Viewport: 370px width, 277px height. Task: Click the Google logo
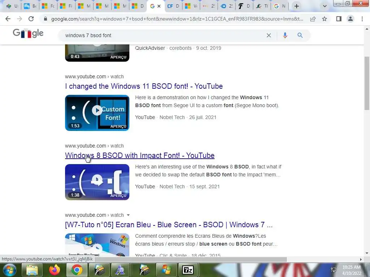point(28,33)
